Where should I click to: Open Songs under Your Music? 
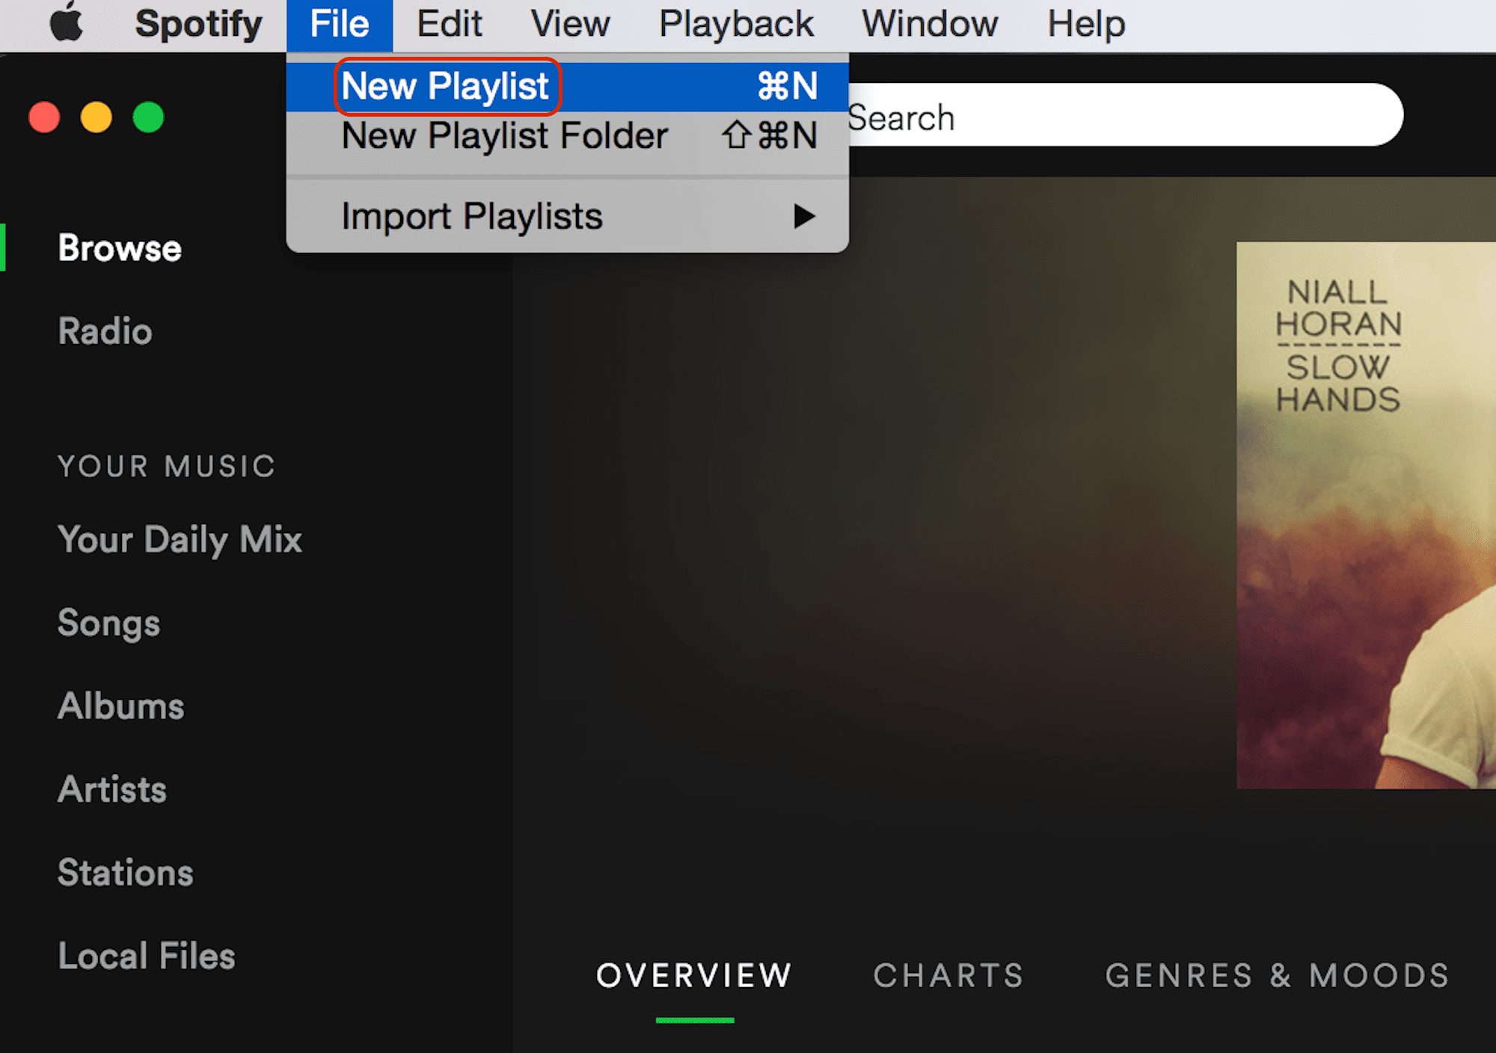109,623
